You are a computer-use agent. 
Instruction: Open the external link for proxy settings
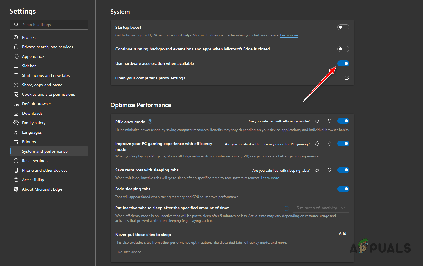347,78
